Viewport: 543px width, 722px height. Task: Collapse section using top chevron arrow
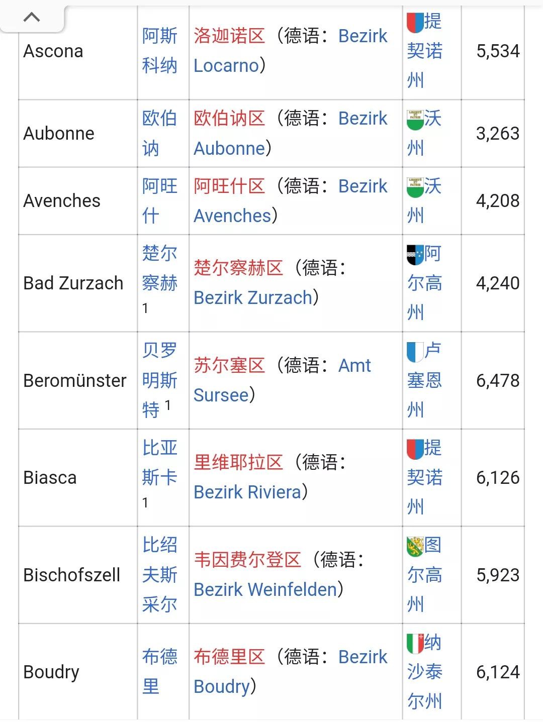tap(32, 18)
